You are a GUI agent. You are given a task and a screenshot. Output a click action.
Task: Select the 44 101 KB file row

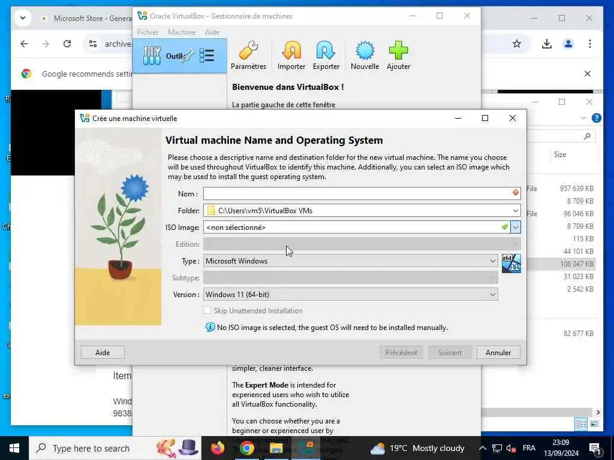pos(561,252)
